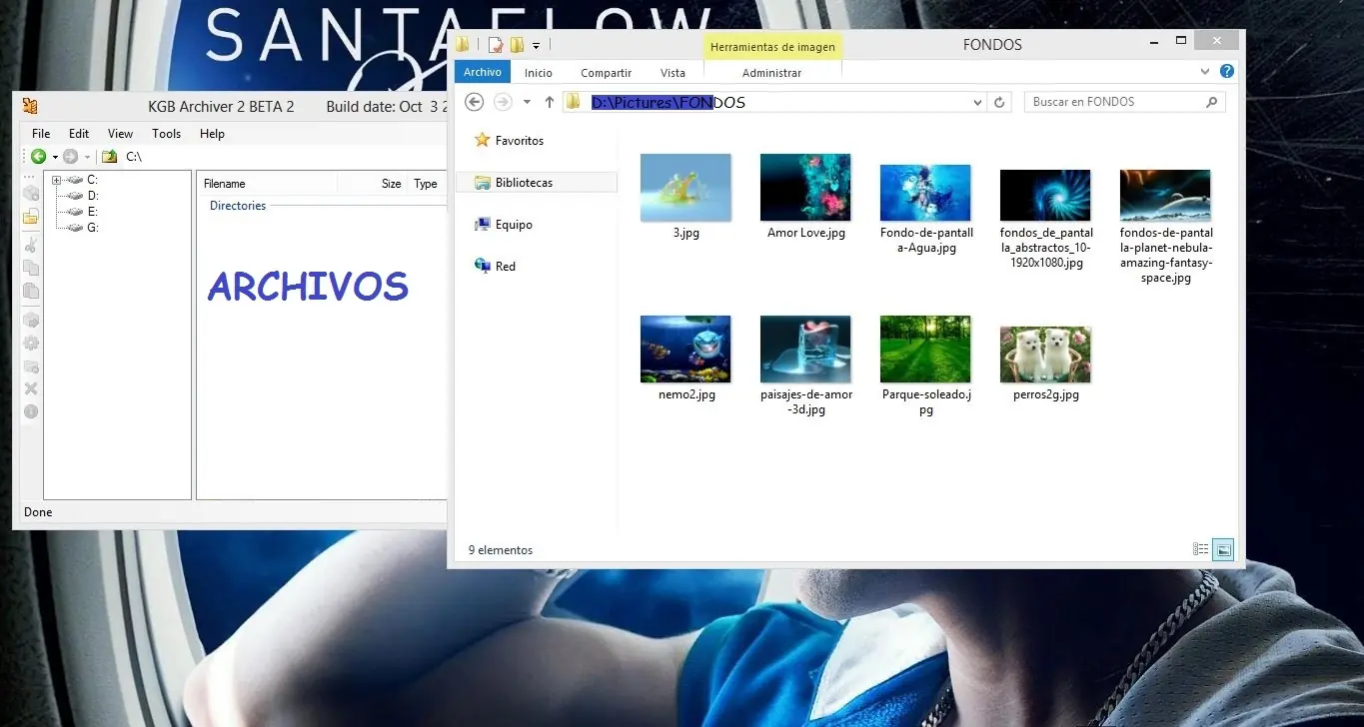Click the file name fondos-de-pantalla-planet-nebula-amazing-fantasy-space.jpg
The width and height of the screenshot is (1364, 727).
(x=1166, y=256)
